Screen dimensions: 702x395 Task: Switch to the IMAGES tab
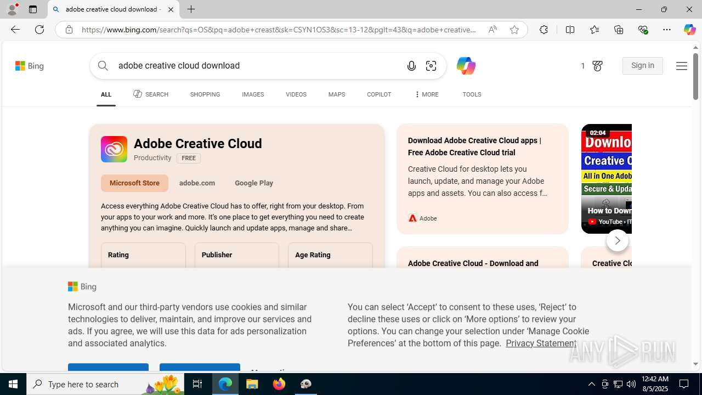[x=253, y=94]
